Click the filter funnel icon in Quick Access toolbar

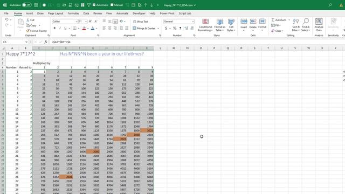click(x=88, y=5)
